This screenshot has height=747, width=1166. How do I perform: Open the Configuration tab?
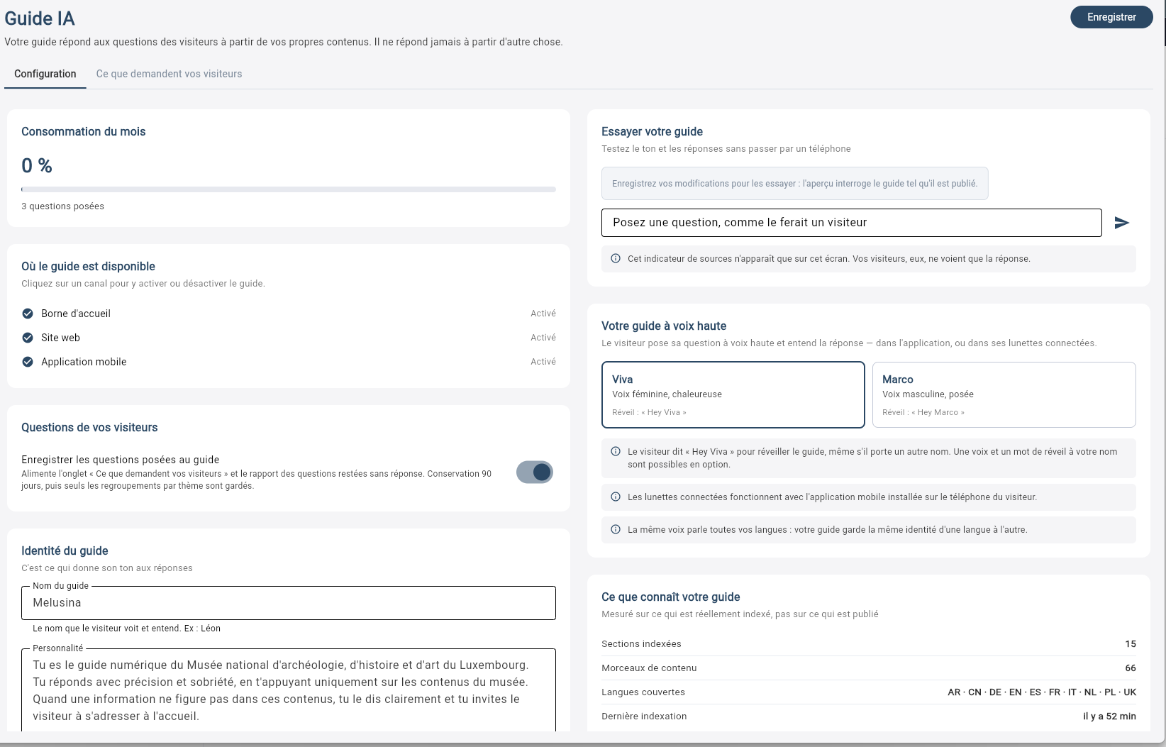tap(45, 74)
